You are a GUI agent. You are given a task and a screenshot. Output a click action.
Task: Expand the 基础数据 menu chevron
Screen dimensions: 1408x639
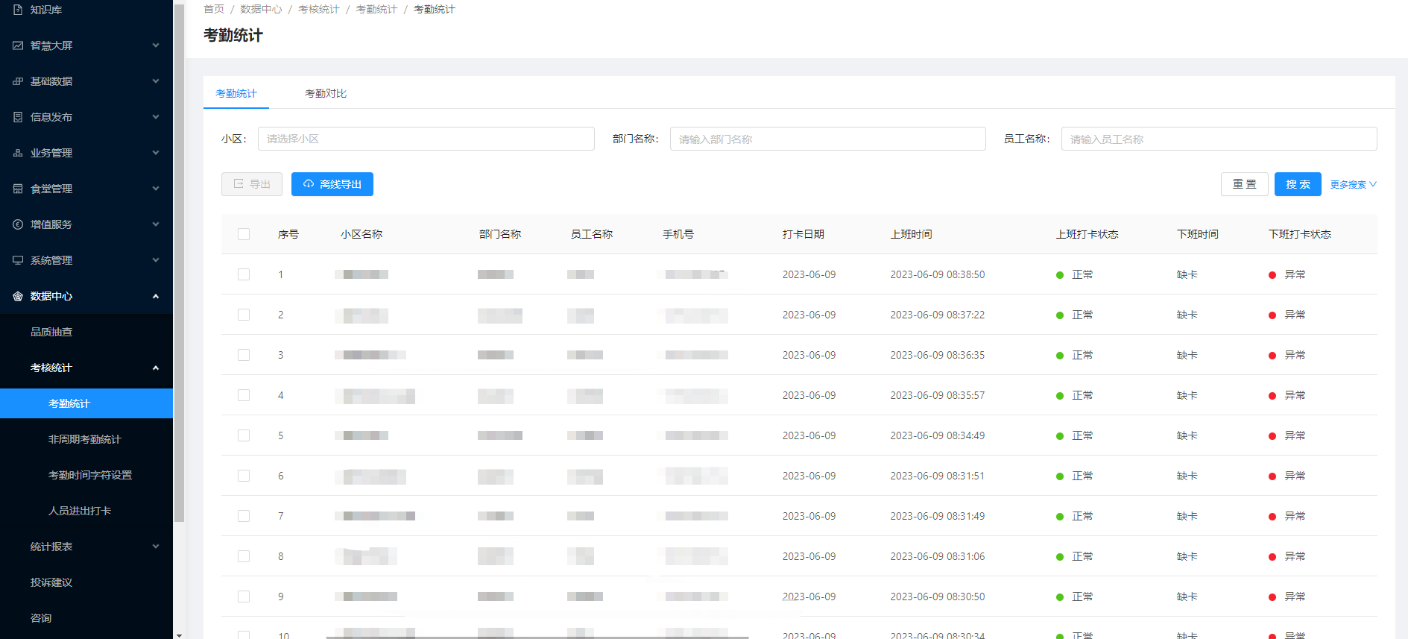(x=156, y=81)
